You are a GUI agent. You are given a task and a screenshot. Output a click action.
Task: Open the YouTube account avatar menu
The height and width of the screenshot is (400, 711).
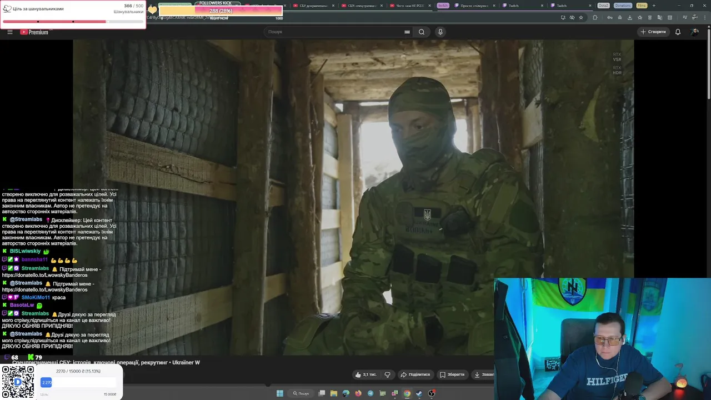click(694, 32)
